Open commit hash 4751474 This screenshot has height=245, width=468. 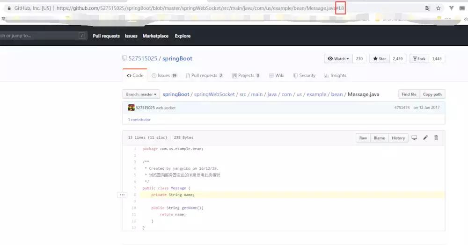tap(402, 108)
